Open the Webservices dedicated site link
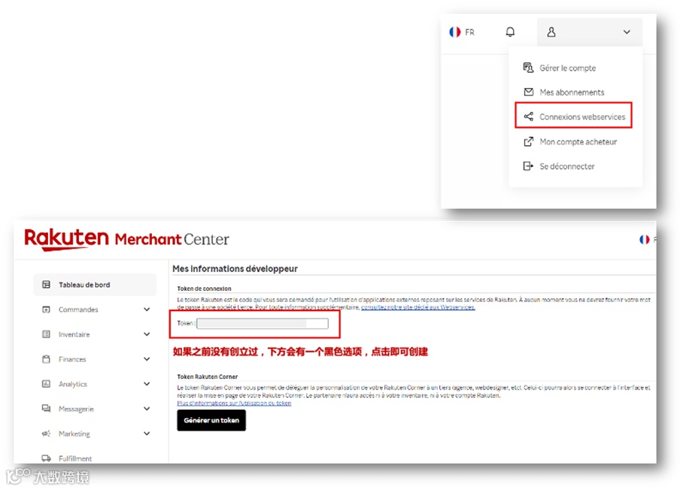 (x=417, y=307)
